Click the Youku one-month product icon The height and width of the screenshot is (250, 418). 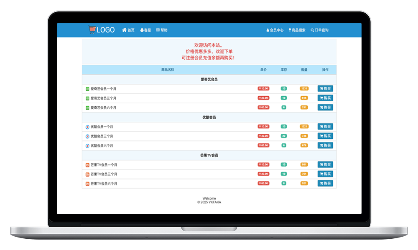point(87,127)
